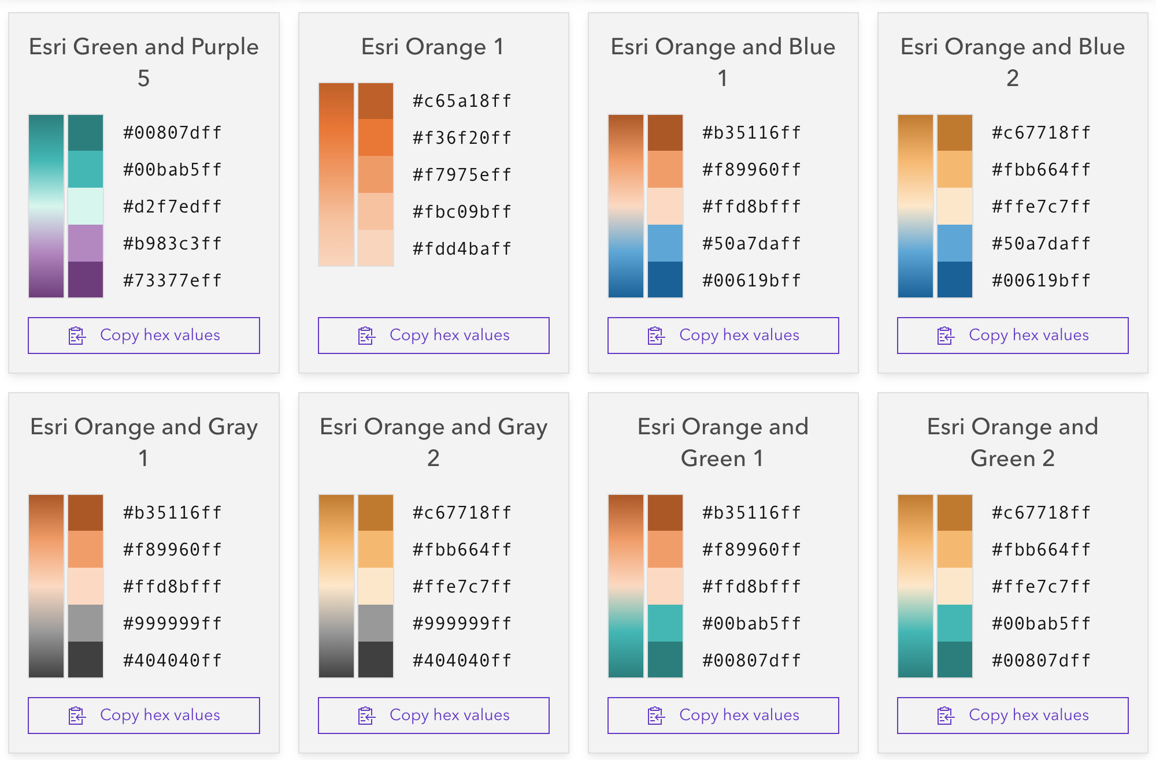Image resolution: width=1156 pixels, height=760 pixels.
Task: Click clipboard icon in Esri Orange and Green 2 card
Action: point(946,716)
